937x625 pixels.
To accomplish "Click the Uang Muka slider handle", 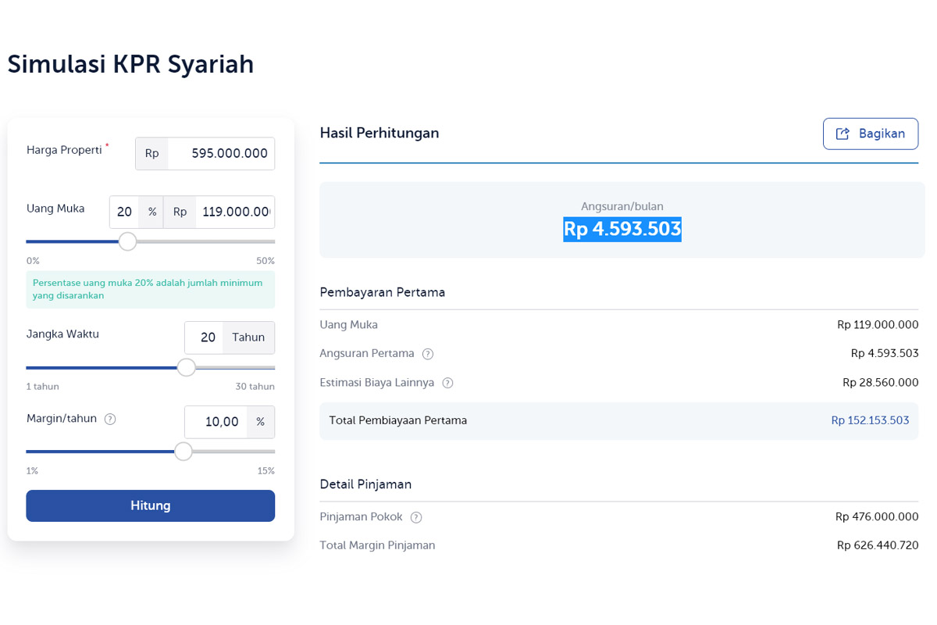I will [x=127, y=241].
